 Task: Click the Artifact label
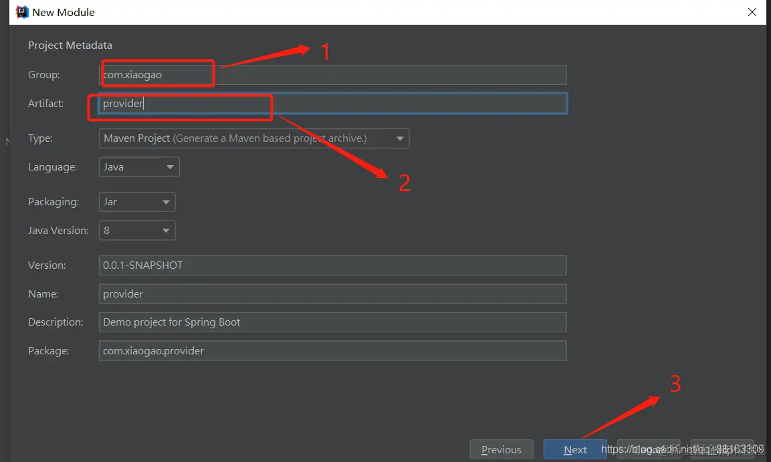(x=45, y=103)
